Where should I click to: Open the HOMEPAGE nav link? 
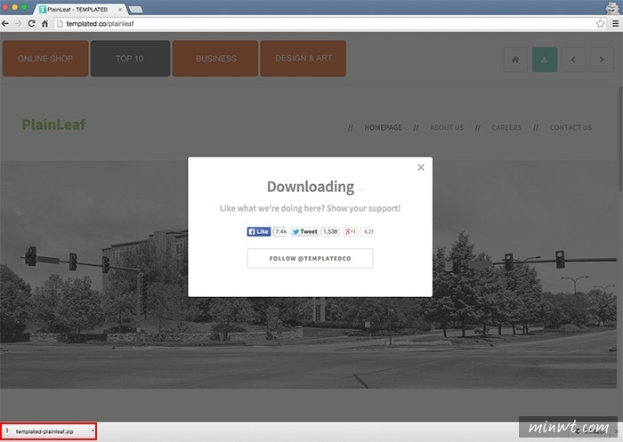pyautogui.click(x=383, y=127)
